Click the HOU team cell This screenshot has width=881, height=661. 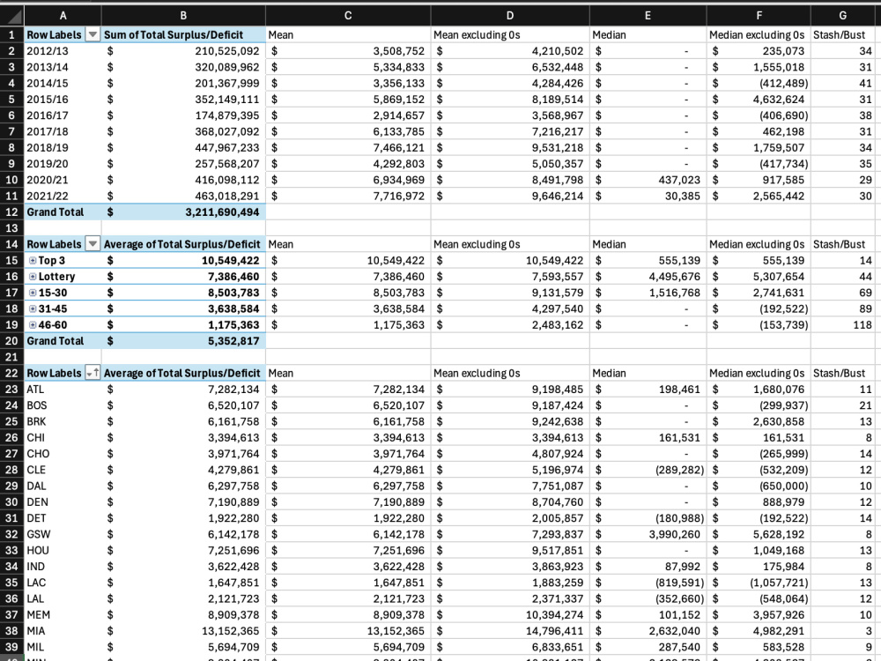[63, 550]
